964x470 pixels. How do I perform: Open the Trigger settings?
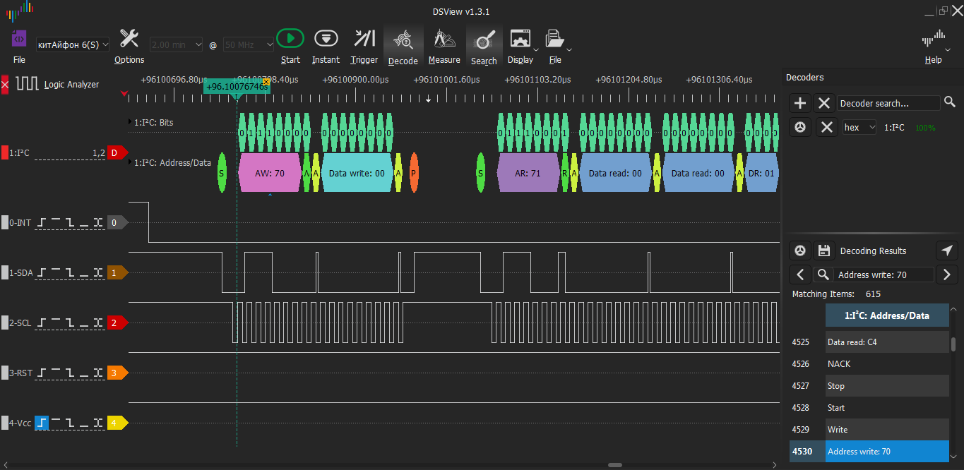[x=364, y=38]
